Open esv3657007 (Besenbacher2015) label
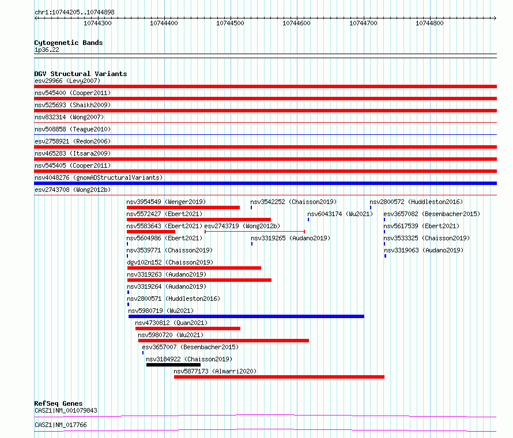 [190, 347]
